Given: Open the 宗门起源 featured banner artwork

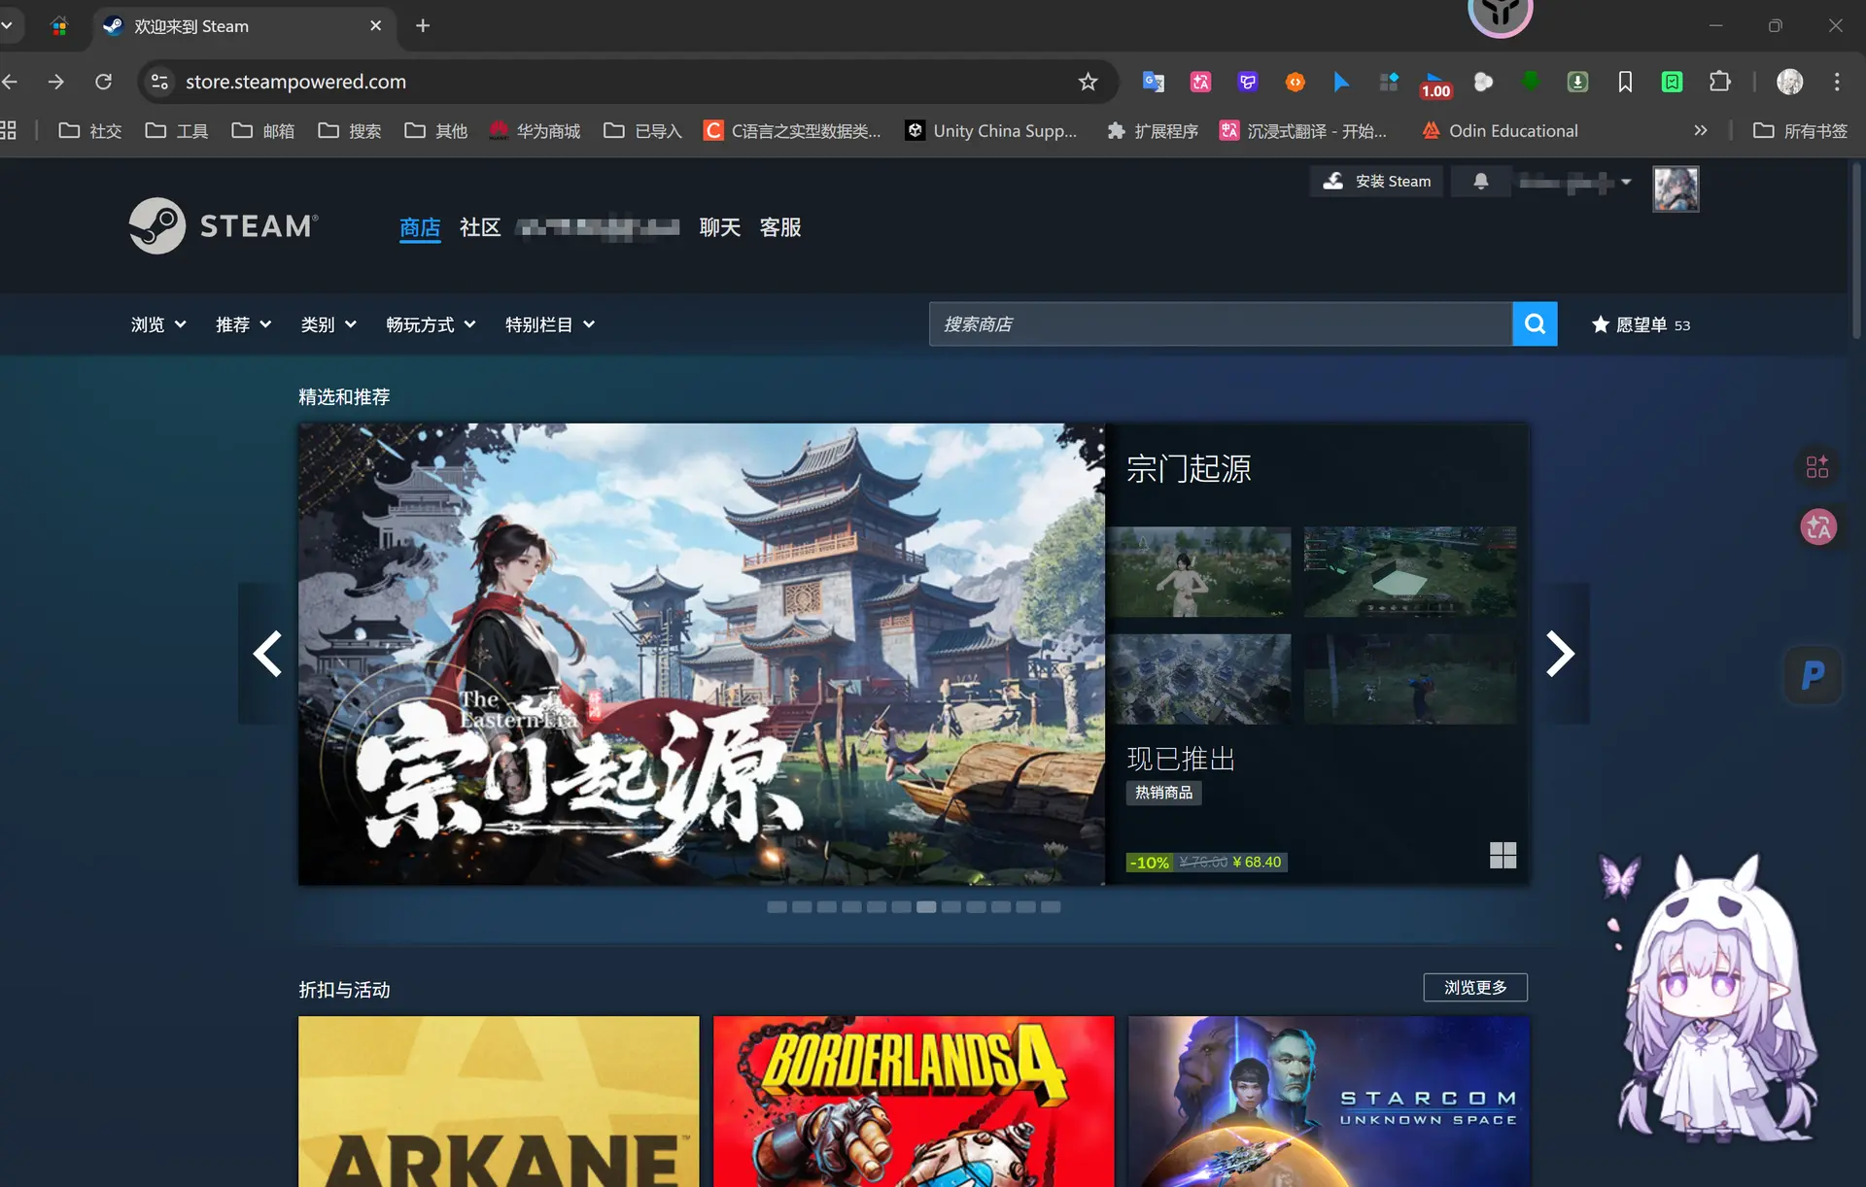Looking at the screenshot, I should (702, 654).
